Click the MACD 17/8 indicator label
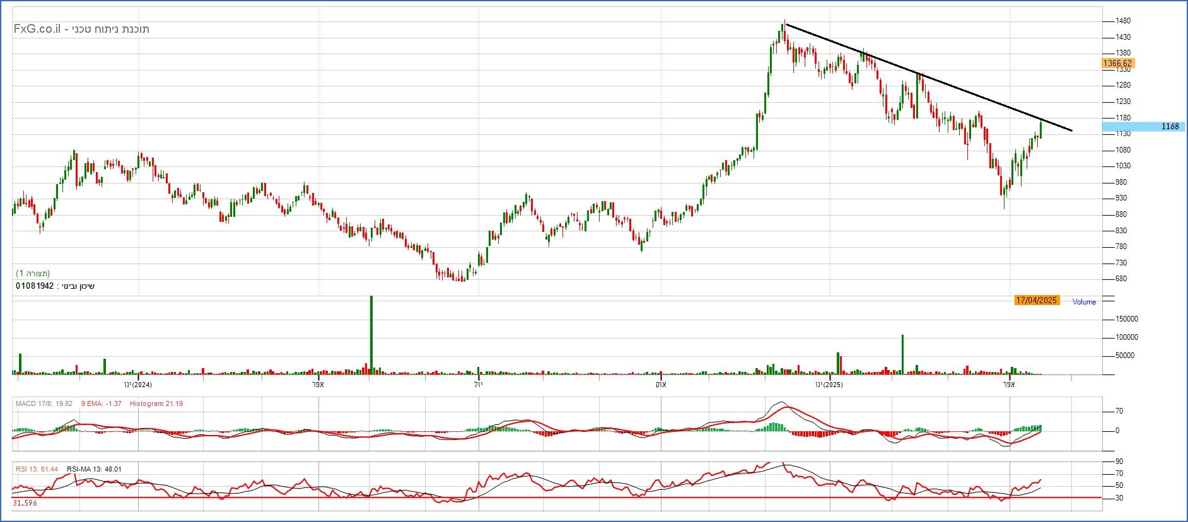 [x=44, y=403]
